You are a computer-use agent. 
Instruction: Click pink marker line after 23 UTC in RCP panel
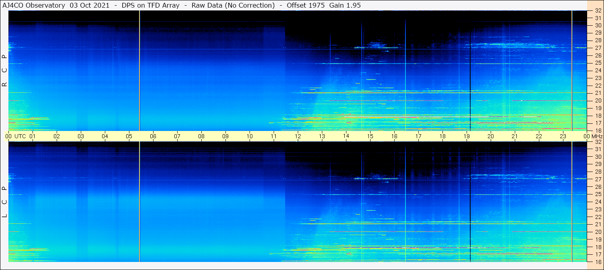(x=572, y=70)
